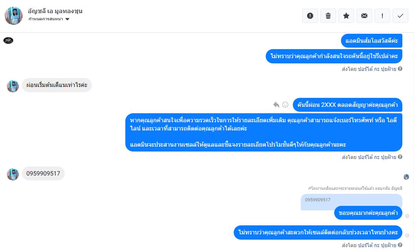The width and height of the screenshot is (414, 252).
Task: Delete conversation with the trash icon
Action: (x=328, y=16)
